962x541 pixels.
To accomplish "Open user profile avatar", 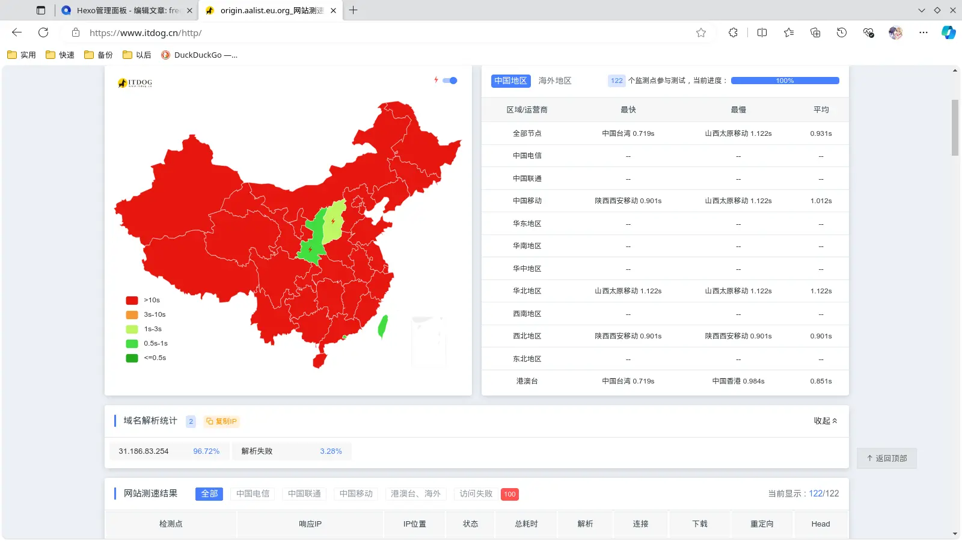I will click(x=896, y=32).
